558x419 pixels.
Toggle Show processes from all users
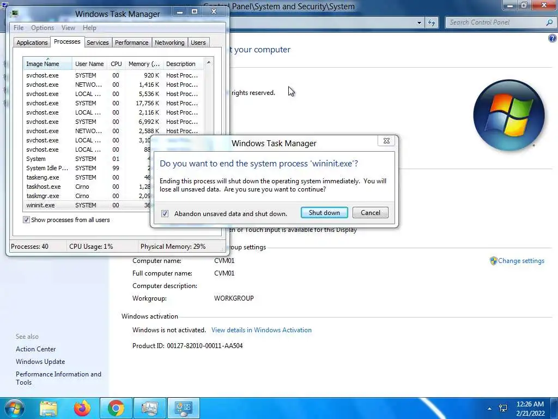tap(26, 220)
